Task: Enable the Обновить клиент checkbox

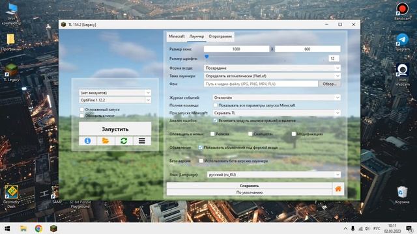Action: point(82,116)
